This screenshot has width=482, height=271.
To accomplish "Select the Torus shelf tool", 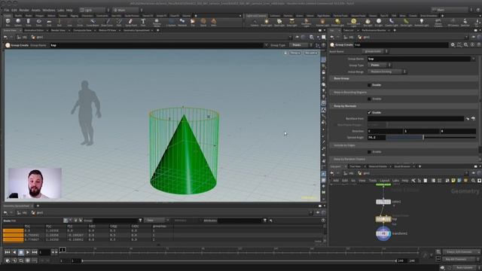I will tap(38, 22).
